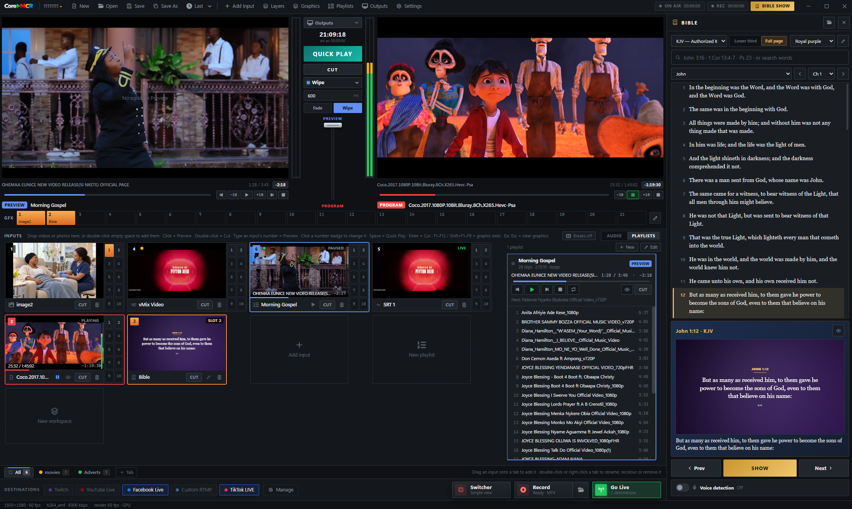852x509 pixels.
Task: Open the Bible panel folder icon
Action: (829, 23)
